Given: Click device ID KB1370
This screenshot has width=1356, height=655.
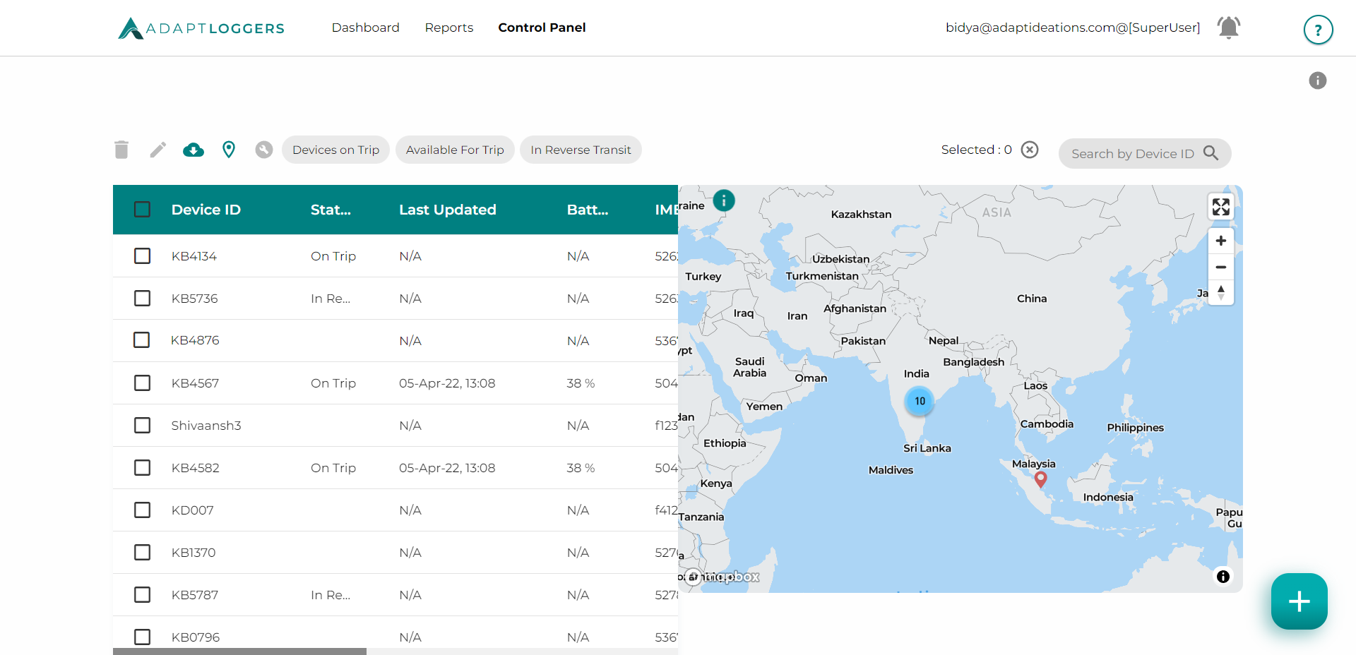Looking at the screenshot, I should [x=194, y=552].
